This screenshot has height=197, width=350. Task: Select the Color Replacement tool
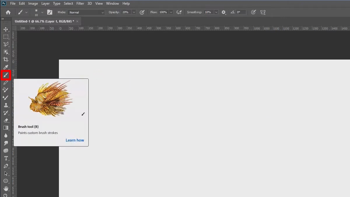click(x=6, y=90)
